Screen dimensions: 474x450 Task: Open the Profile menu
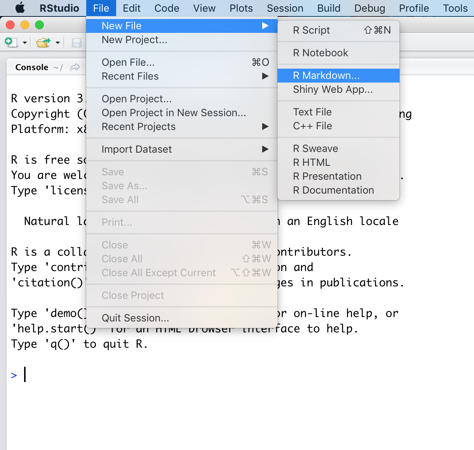click(x=414, y=8)
